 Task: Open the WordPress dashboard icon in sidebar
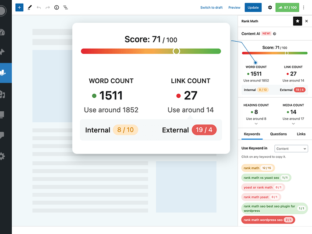(2, 32)
